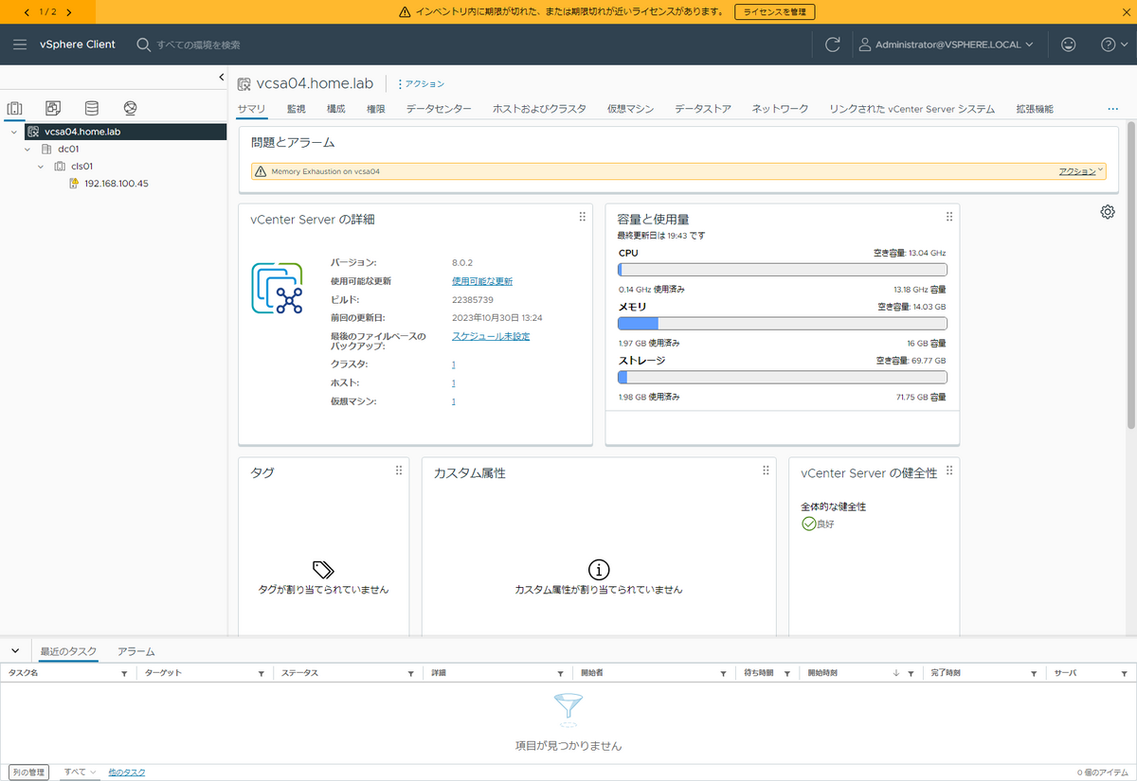
Task: Click cluster count link next to クラスタ
Action: coord(454,364)
